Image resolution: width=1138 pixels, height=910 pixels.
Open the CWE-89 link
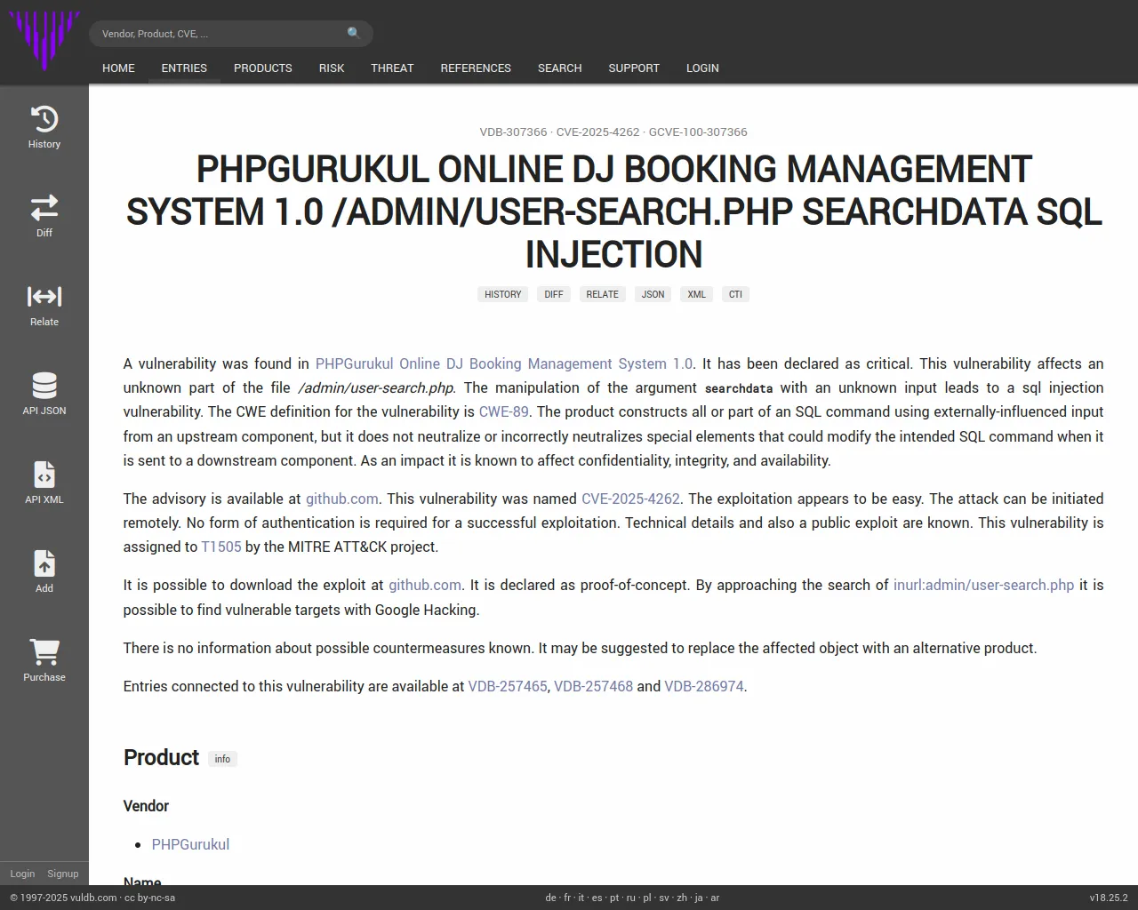click(504, 411)
